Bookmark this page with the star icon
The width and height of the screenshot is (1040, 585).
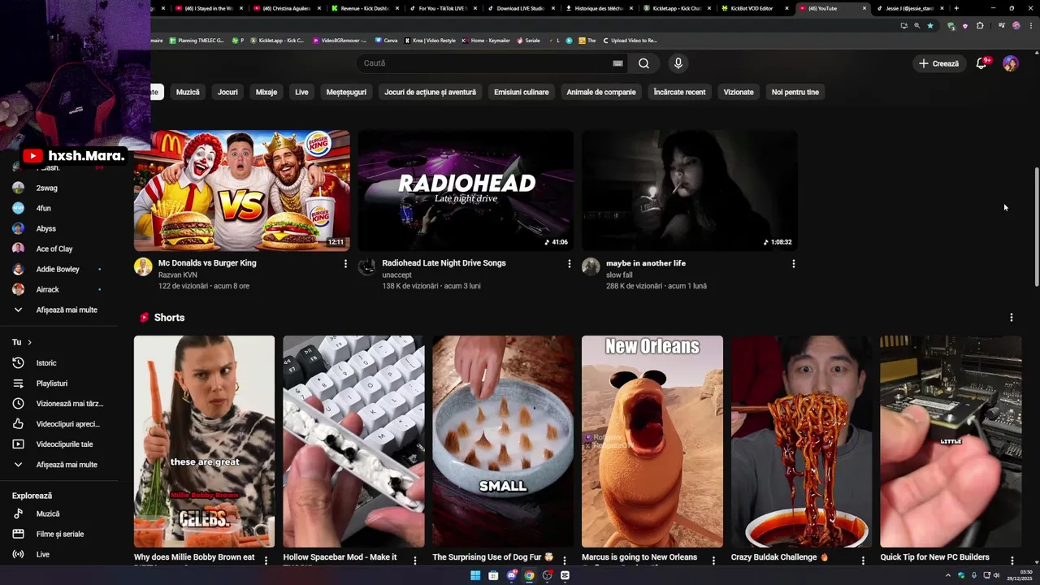pos(930,25)
